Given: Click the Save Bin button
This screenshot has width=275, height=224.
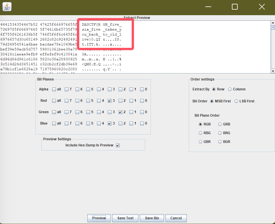Looking at the screenshot, I should coord(152,218).
